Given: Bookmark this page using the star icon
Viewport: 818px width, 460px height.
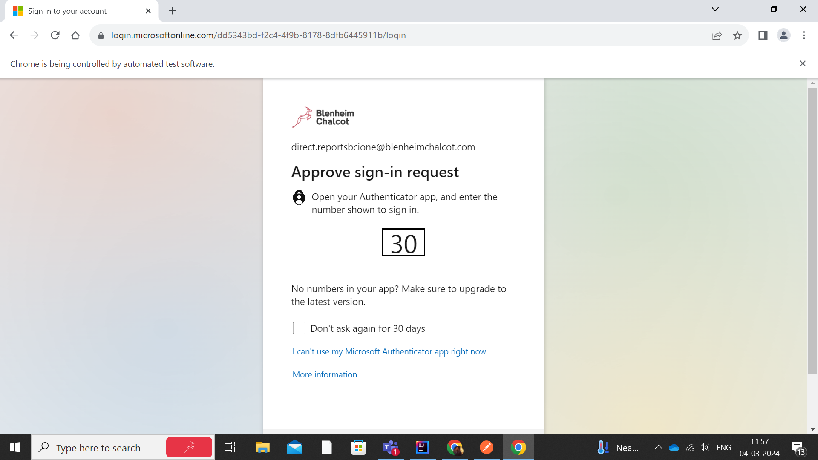Looking at the screenshot, I should (x=737, y=35).
